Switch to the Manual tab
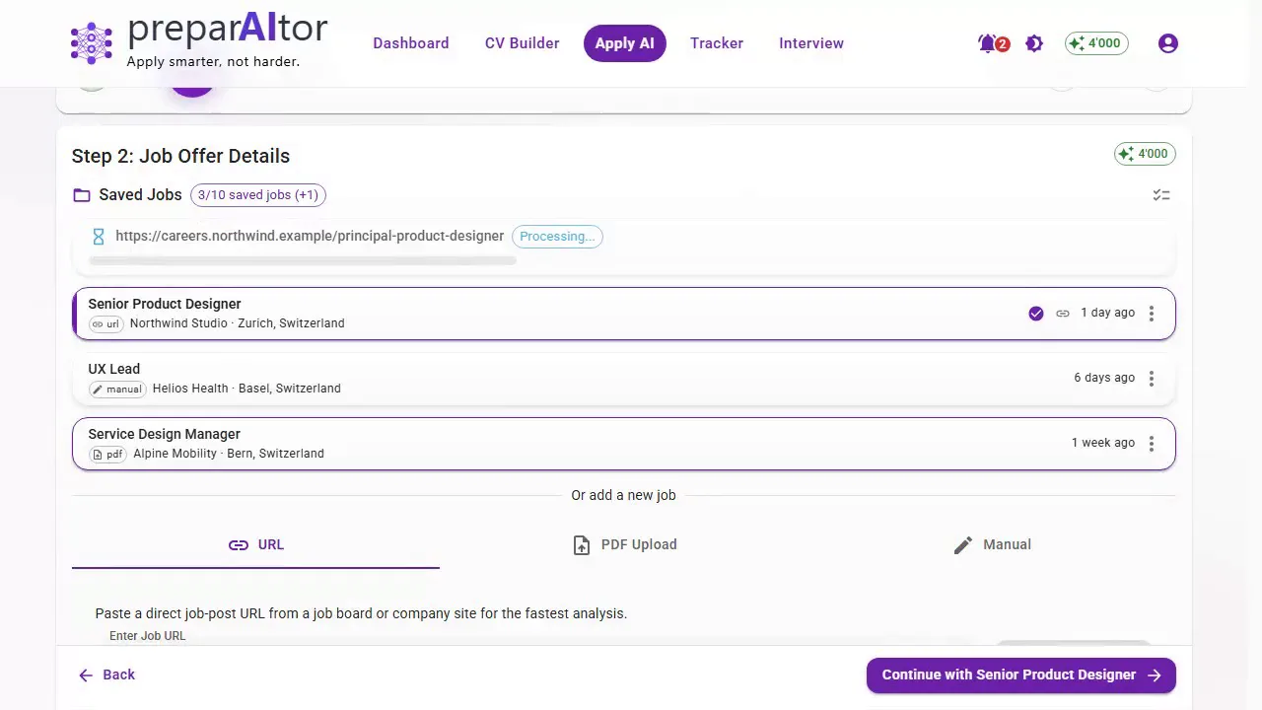 992,544
